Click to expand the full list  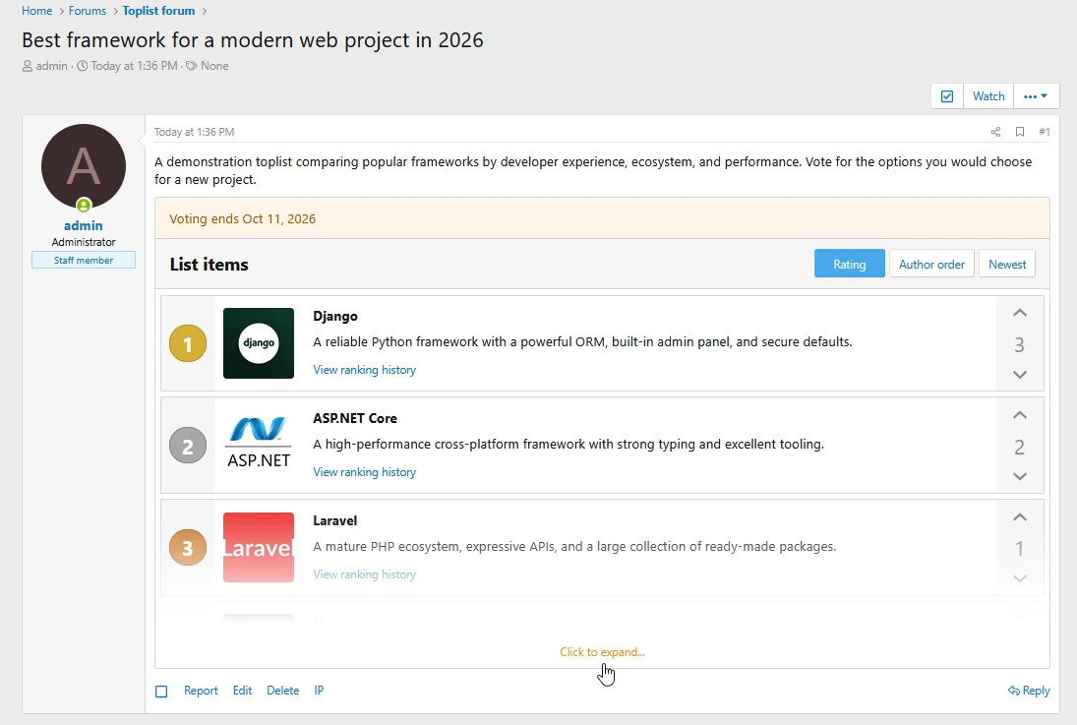coord(602,652)
